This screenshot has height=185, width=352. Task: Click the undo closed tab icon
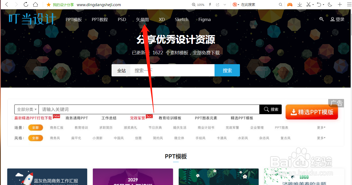coord(319,5)
